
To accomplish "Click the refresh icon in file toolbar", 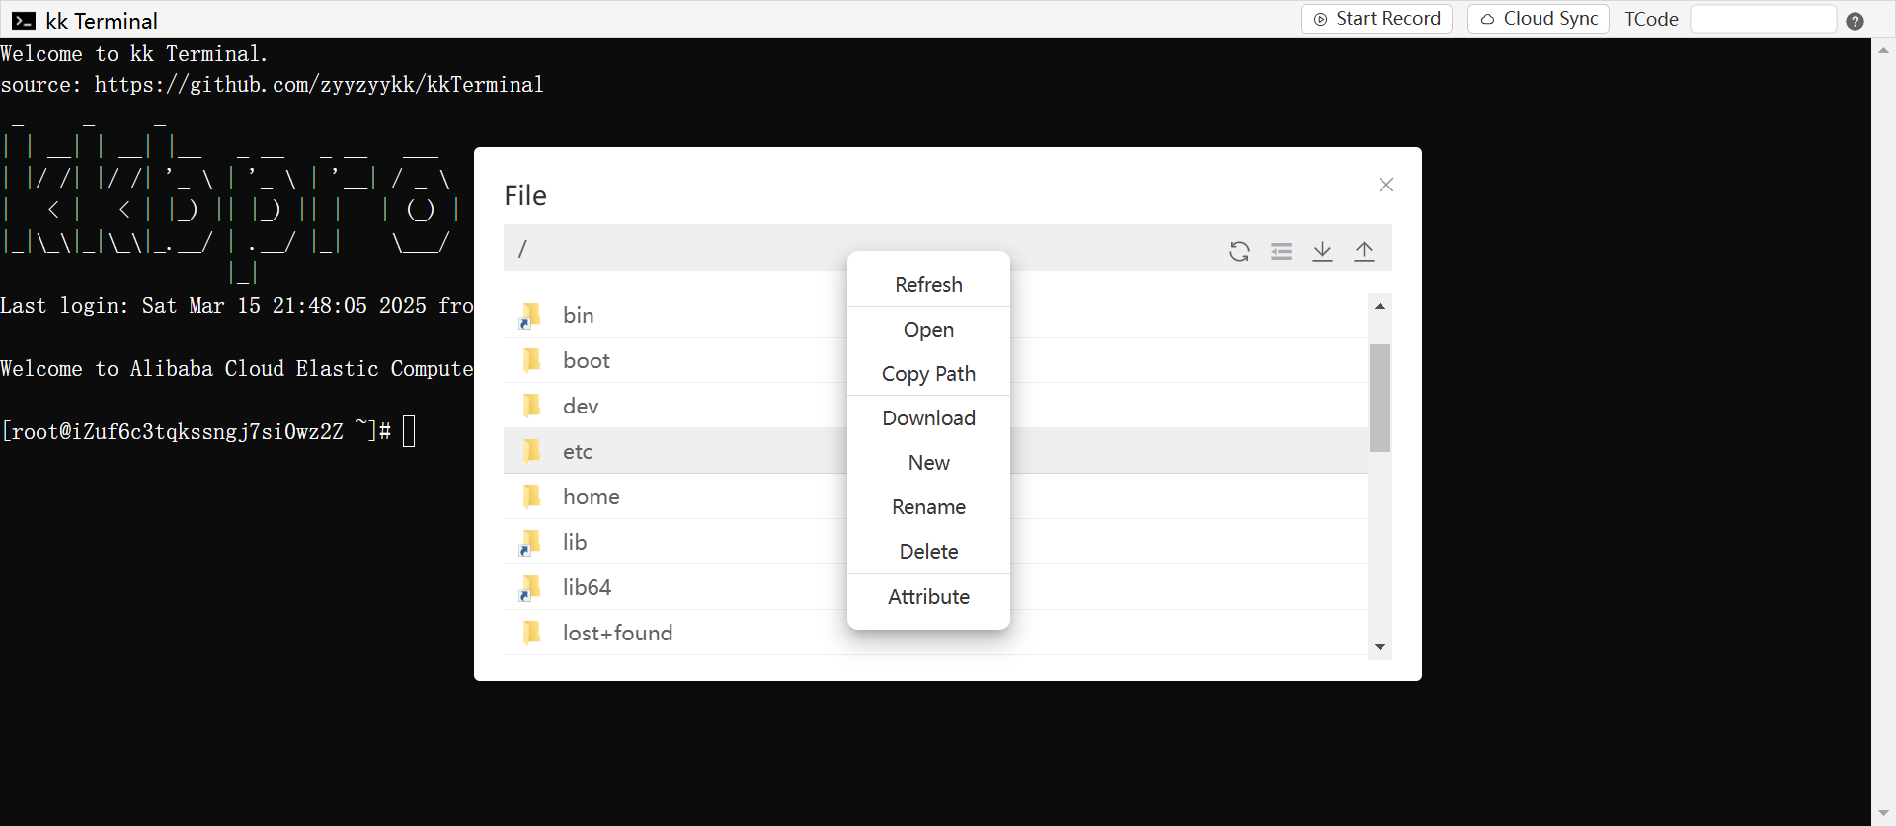I will click(1239, 251).
